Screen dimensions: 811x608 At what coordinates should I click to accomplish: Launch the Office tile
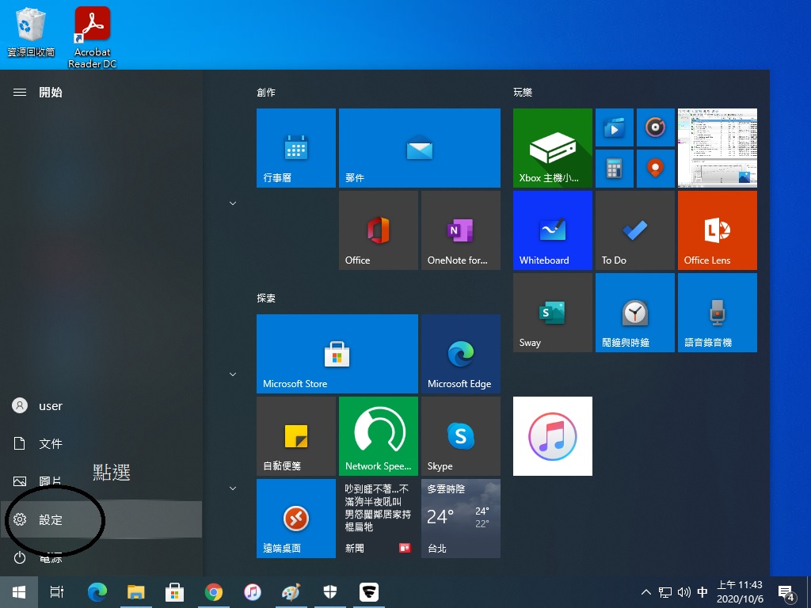[x=378, y=230]
